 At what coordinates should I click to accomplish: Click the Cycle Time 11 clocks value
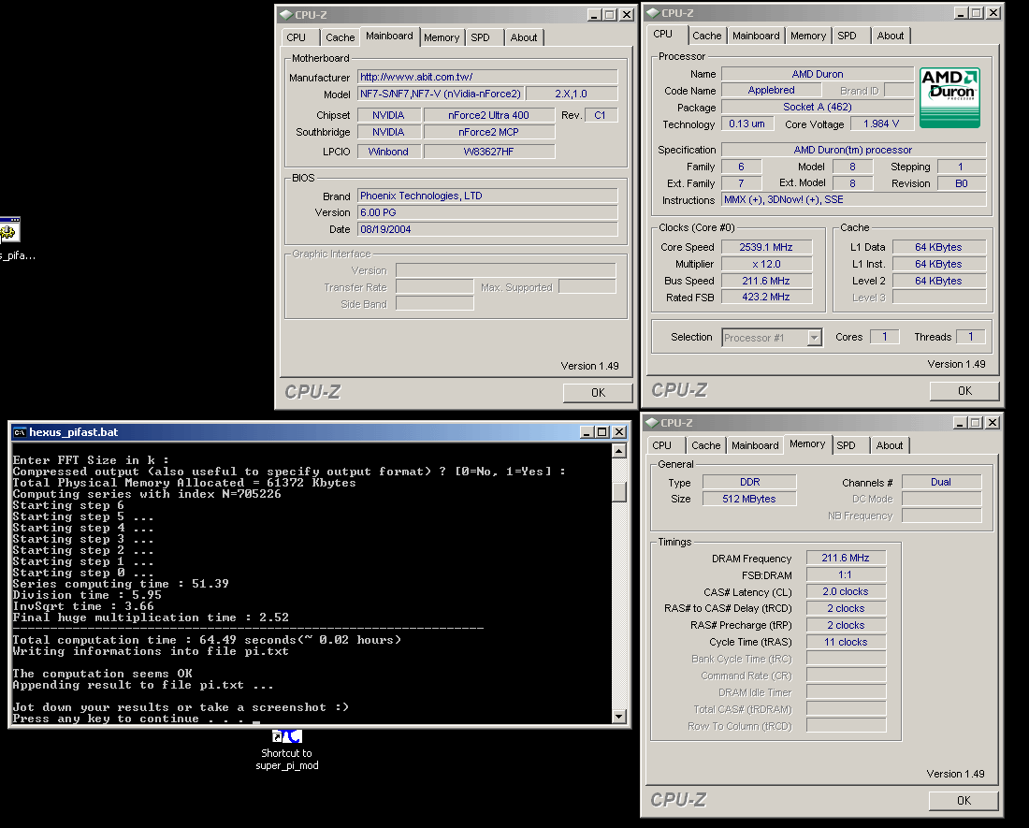[x=846, y=643]
